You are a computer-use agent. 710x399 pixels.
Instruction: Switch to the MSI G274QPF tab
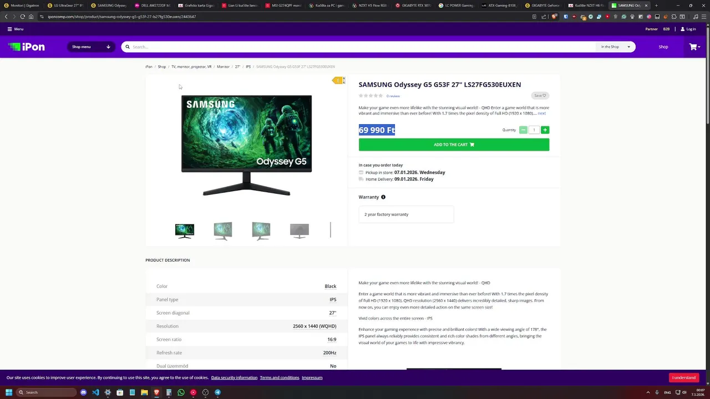point(284,6)
